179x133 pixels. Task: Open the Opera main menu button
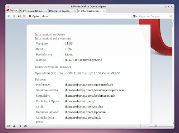click(x=12, y=10)
